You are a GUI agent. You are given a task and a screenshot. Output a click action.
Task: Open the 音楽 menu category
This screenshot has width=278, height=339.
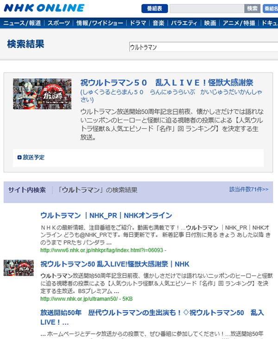click(x=158, y=23)
